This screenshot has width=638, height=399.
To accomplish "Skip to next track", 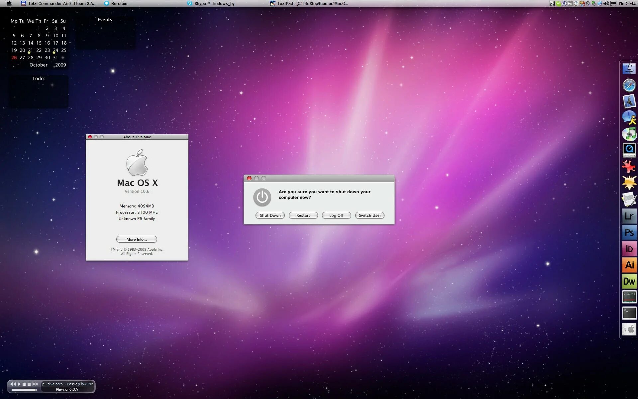I will pyautogui.click(x=35, y=384).
